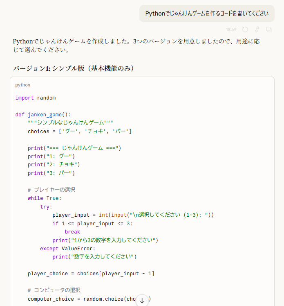The width and height of the screenshot is (284, 306).
Task: Click the user message bubble about じゃんけんゲーム
Action: pyautogui.click(x=207, y=14)
